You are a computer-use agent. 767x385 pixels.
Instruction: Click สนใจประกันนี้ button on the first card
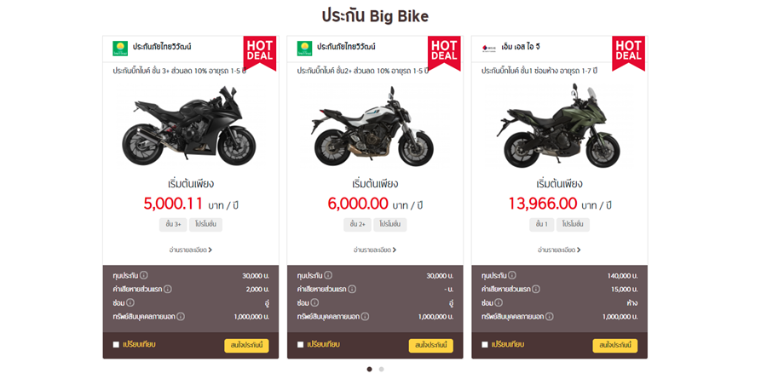coord(246,345)
